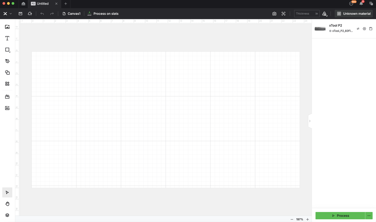Viewport: 376px width, 222px height.
Task: Open the xTool logo main menu dropdown
Action: (x=7, y=14)
